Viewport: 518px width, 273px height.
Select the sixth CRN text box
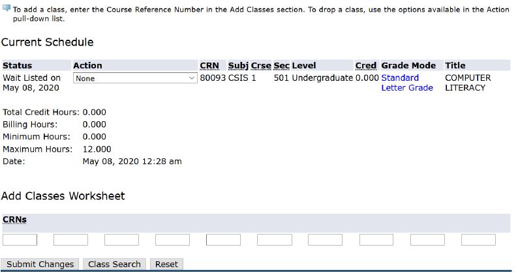coord(274,240)
